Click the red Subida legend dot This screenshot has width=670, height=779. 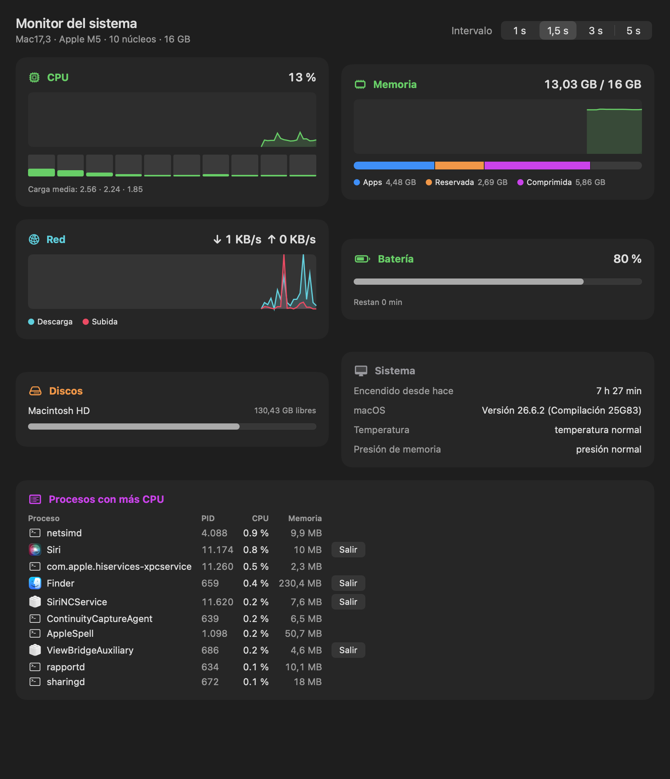tap(86, 322)
